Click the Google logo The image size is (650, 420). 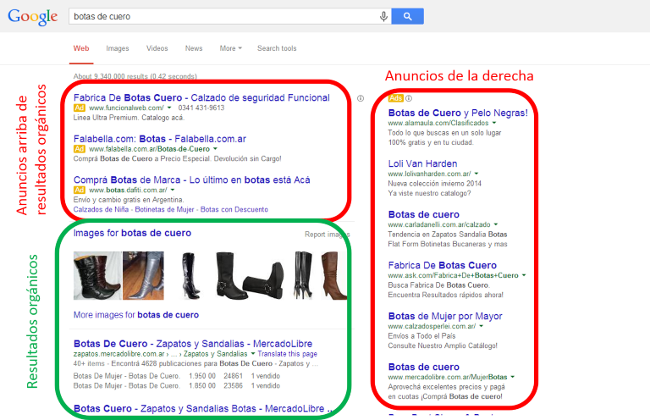point(32,17)
